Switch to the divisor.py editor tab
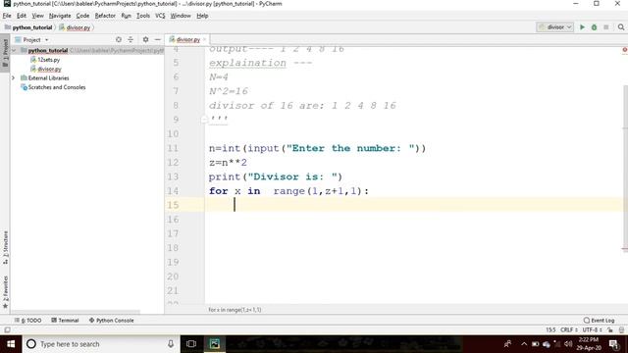628x353 pixels. [x=187, y=39]
